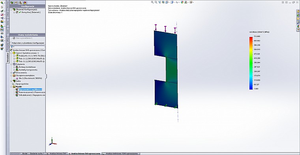300x155 pixels.
Task: Expand the Siatka mesh tree node
Action: pyautogui.click(x=11, y=81)
